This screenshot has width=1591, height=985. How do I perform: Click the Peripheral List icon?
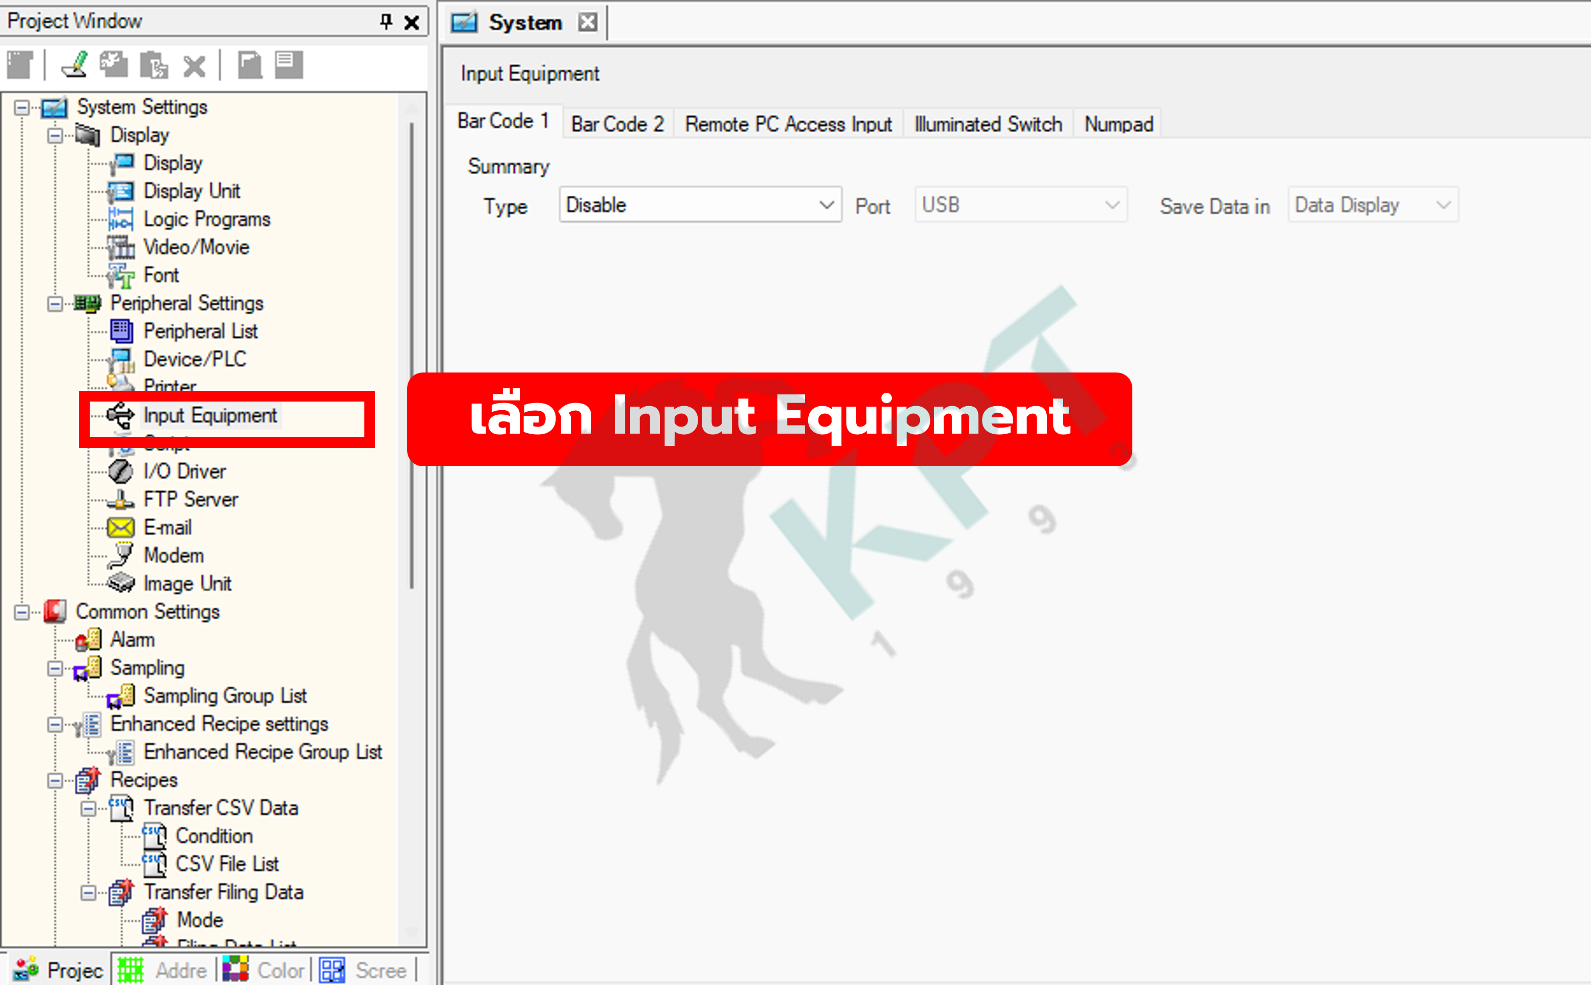[x=121, y=332]
